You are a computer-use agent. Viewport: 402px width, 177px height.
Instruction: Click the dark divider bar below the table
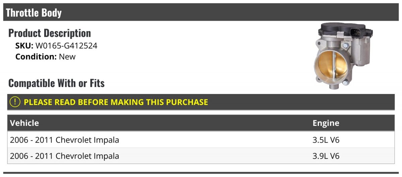click(x=201, y=173)
